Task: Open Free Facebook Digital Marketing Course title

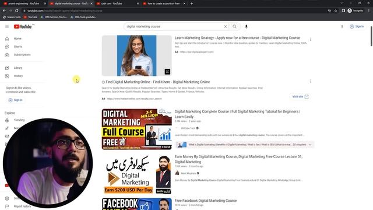Action: 206,201
